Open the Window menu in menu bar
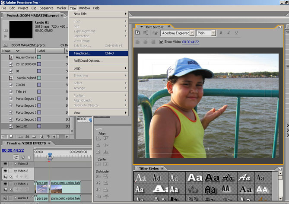Image resolution: width=289 pixels, height=204 pixels. pyautogui.click(x=84, y=8)
